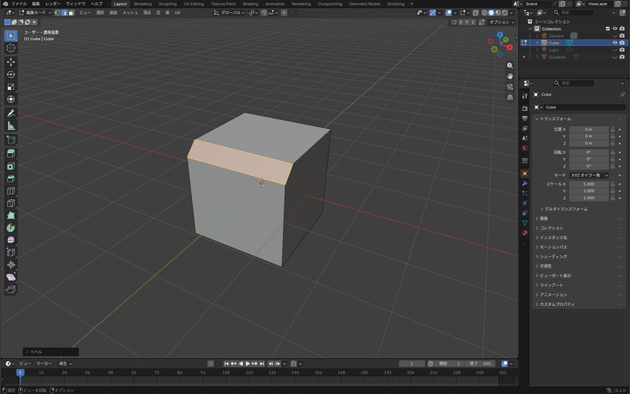This screenshot has width=630, height=394.
Task: Activate the Add Cube tool
Action: coord(11,140)
